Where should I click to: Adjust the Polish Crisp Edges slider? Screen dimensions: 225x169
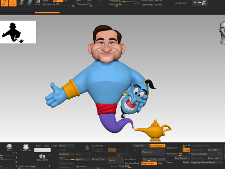tap(34, 167)
